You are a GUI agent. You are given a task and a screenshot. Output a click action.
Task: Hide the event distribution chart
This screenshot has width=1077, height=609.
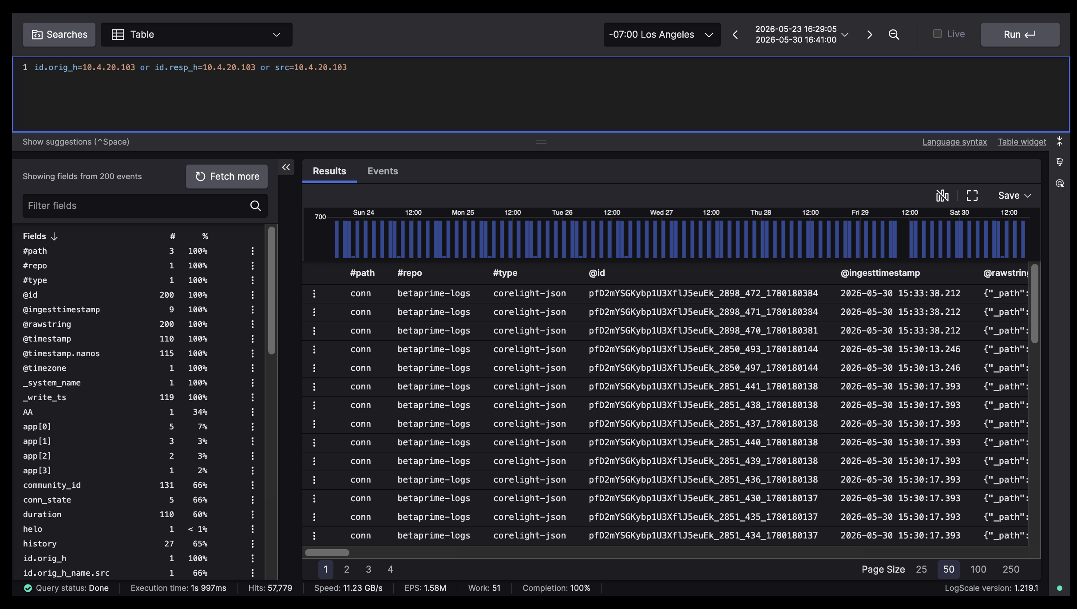942,196
